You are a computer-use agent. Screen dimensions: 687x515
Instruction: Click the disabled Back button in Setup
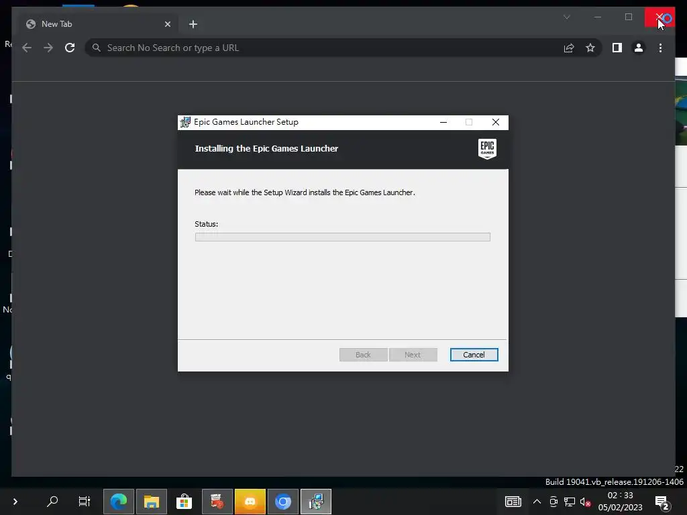click(x=363, y=355)
